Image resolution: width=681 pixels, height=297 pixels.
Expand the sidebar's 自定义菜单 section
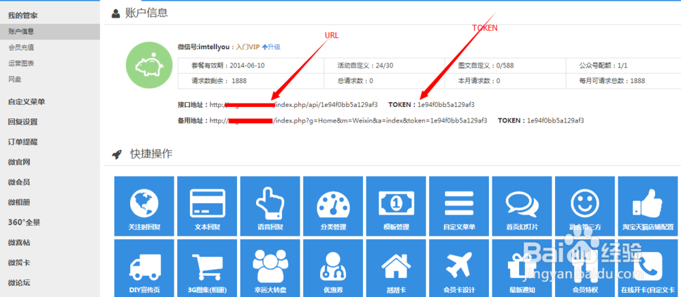click(27, 101)
